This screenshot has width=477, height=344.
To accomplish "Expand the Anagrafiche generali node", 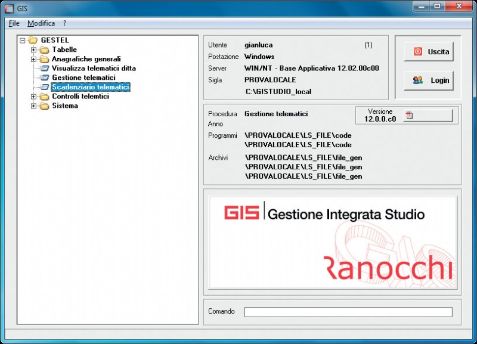I will [34, 59].
